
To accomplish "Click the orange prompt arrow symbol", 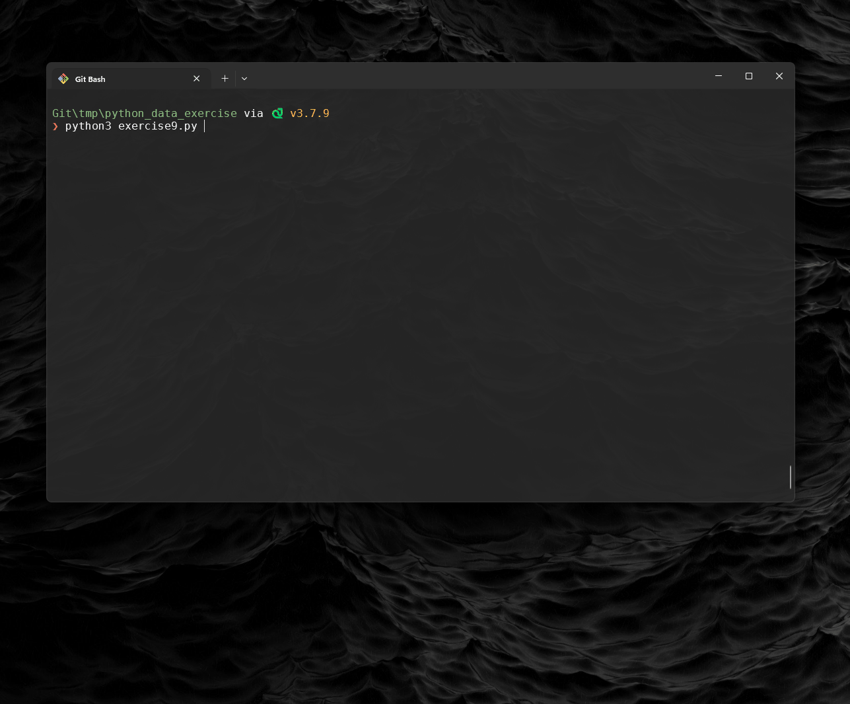I will (x=55, y=126).
